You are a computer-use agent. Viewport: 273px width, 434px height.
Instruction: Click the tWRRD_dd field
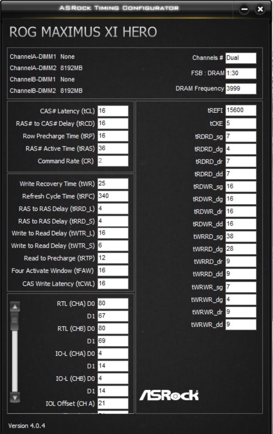pos(241,274)
